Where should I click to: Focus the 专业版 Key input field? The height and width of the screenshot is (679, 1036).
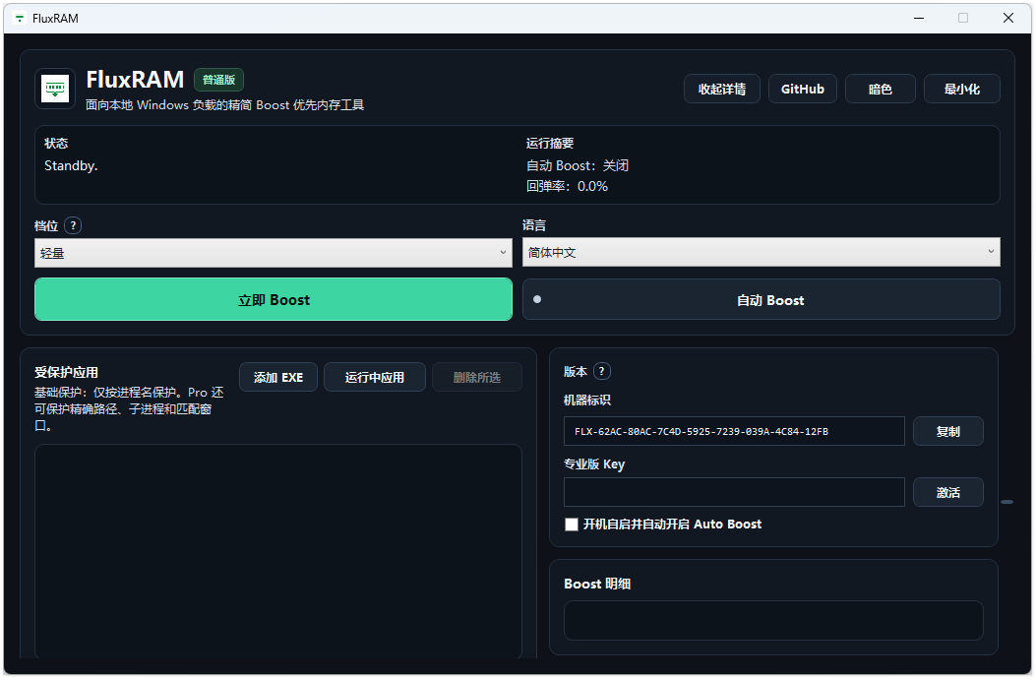(x=734, y=492)
